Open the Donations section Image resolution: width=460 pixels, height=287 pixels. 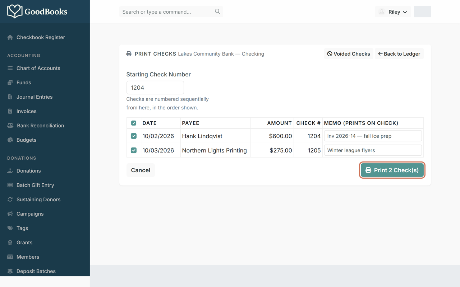(x=45, y=171)
